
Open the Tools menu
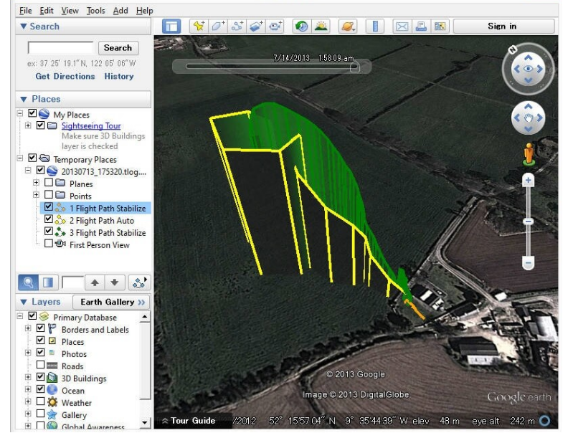[96, 11]
